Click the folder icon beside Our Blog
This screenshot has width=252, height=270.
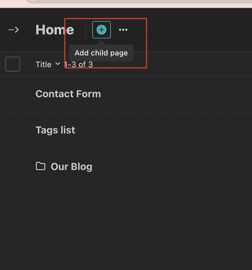tap(41, 166)
